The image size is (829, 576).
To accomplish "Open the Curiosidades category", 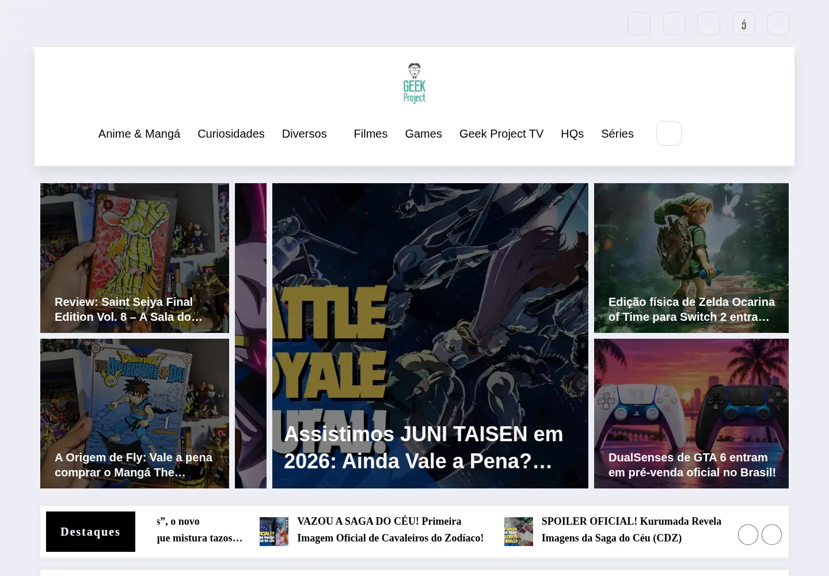I will tap(231, 134).
